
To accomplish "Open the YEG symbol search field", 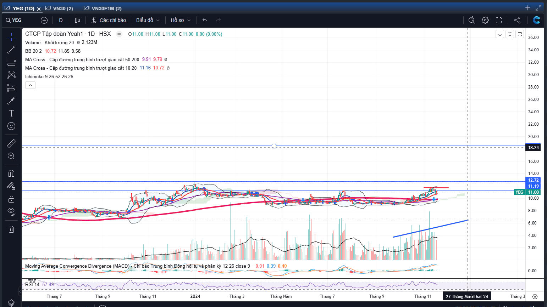I will [14, 20].
